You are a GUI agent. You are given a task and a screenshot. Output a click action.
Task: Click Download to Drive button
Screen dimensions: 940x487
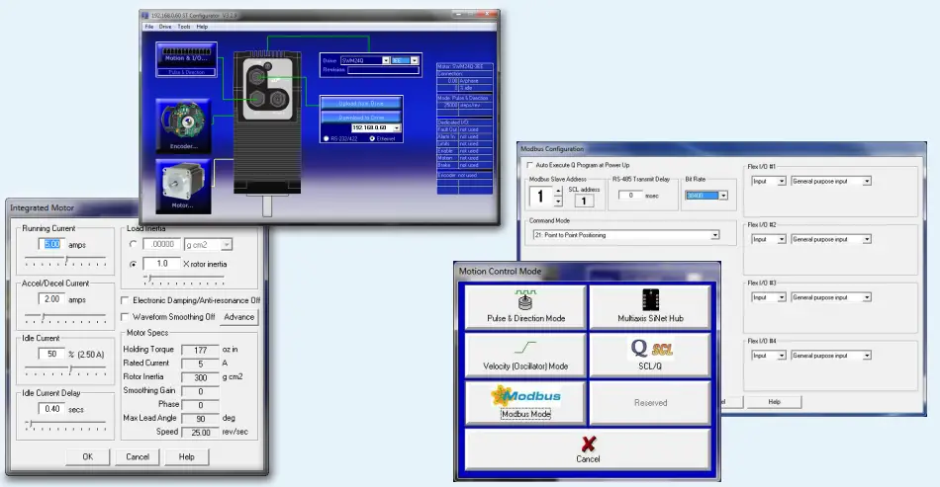tap(361, 118)
